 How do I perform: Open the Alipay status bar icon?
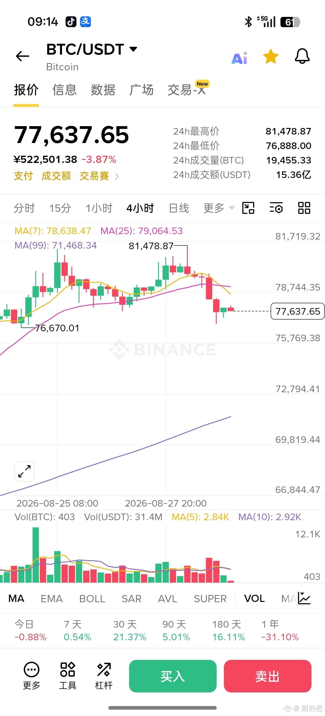[x=85, y=22]
